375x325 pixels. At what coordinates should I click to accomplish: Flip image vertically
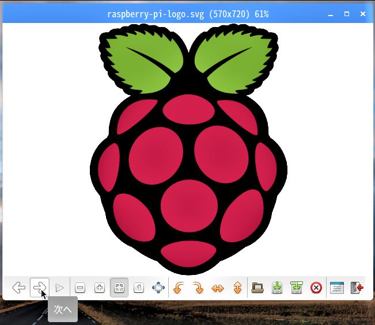[x=237, y=288]
